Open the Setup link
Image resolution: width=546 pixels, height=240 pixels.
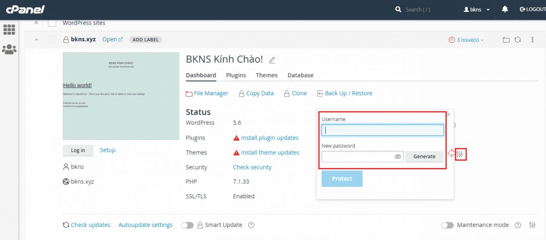[x=107, y=150]
